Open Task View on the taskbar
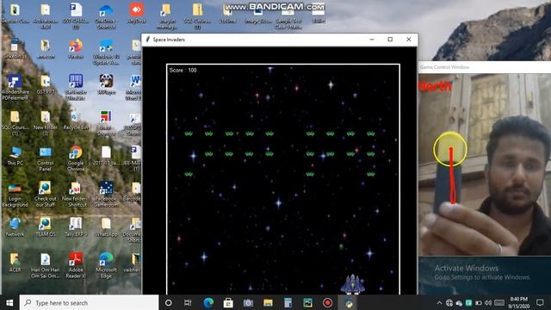 [188, 302]
